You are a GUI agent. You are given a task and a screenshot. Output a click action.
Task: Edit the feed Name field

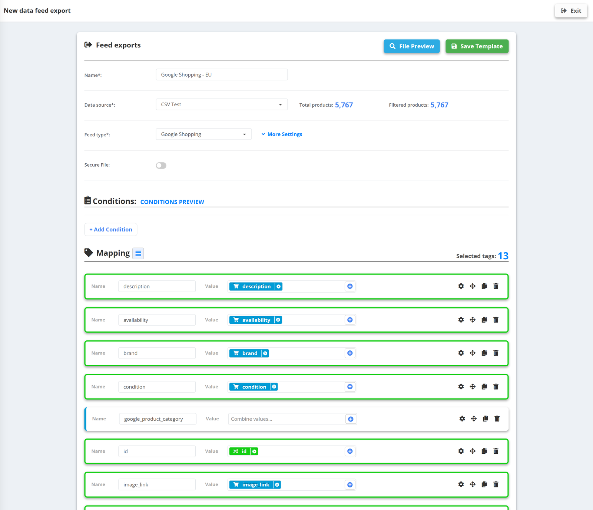point(222,75)
